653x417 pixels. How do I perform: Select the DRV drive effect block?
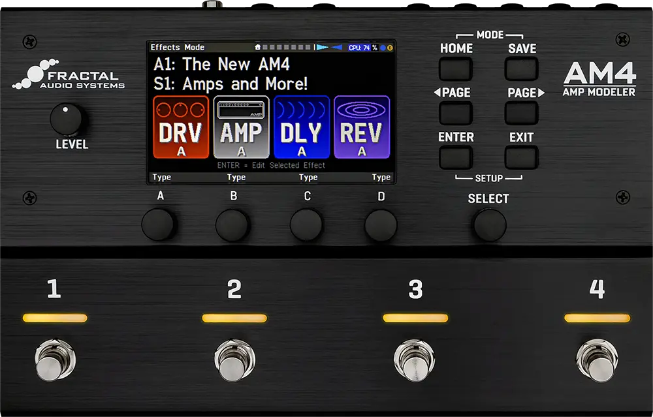coord(181,127)
